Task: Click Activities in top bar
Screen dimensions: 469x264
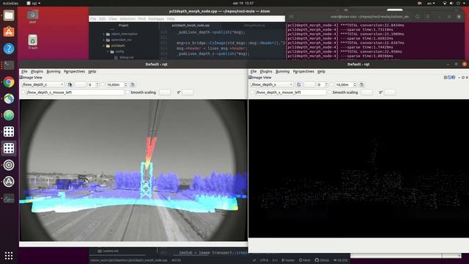Action: click(10, 3)
